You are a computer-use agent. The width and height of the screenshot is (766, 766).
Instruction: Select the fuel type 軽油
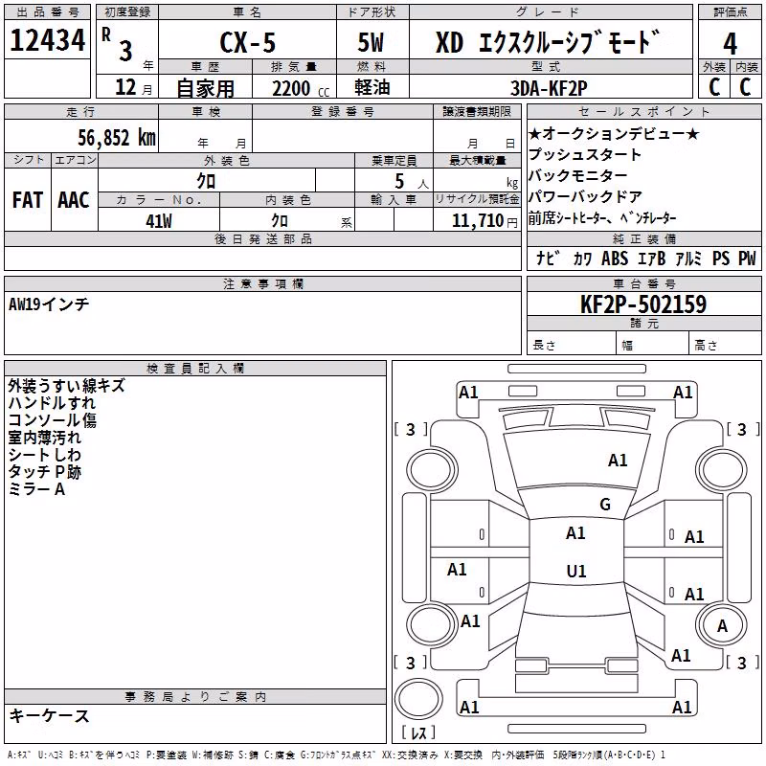tap(372, 87)
